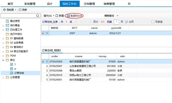This screenshot has height=103, width=172.
Task: Click the search magnifier icon in sidebar
Action: coord(37,16)
